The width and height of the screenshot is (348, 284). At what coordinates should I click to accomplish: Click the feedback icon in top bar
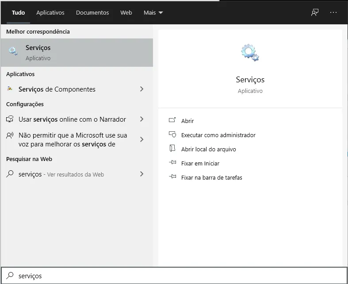pyautogui.click(x=315, y=12)
